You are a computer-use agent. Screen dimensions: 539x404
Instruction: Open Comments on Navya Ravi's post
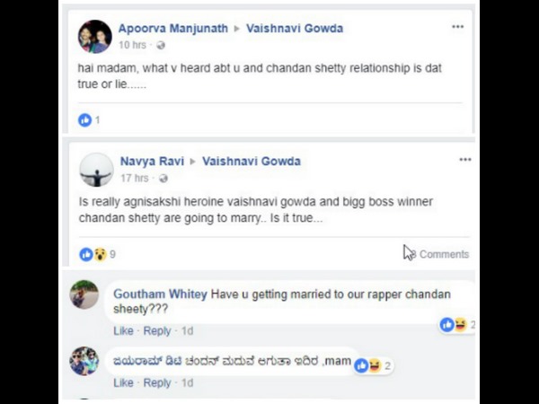443,254
